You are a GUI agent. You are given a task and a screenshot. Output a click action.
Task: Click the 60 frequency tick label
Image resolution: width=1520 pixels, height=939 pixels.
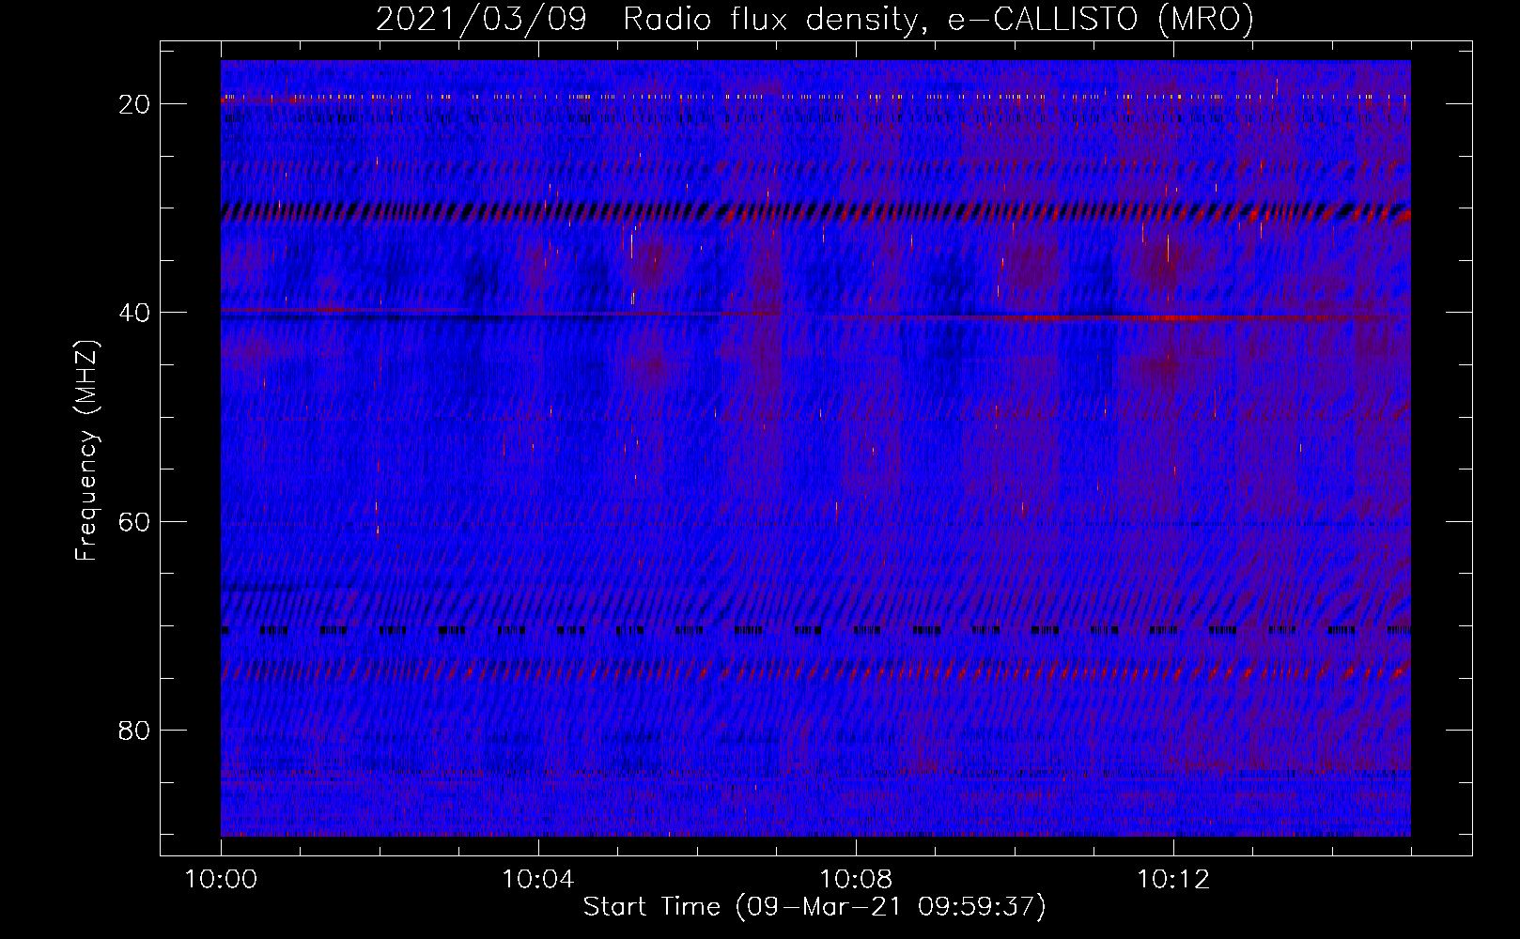coord(134,521)
